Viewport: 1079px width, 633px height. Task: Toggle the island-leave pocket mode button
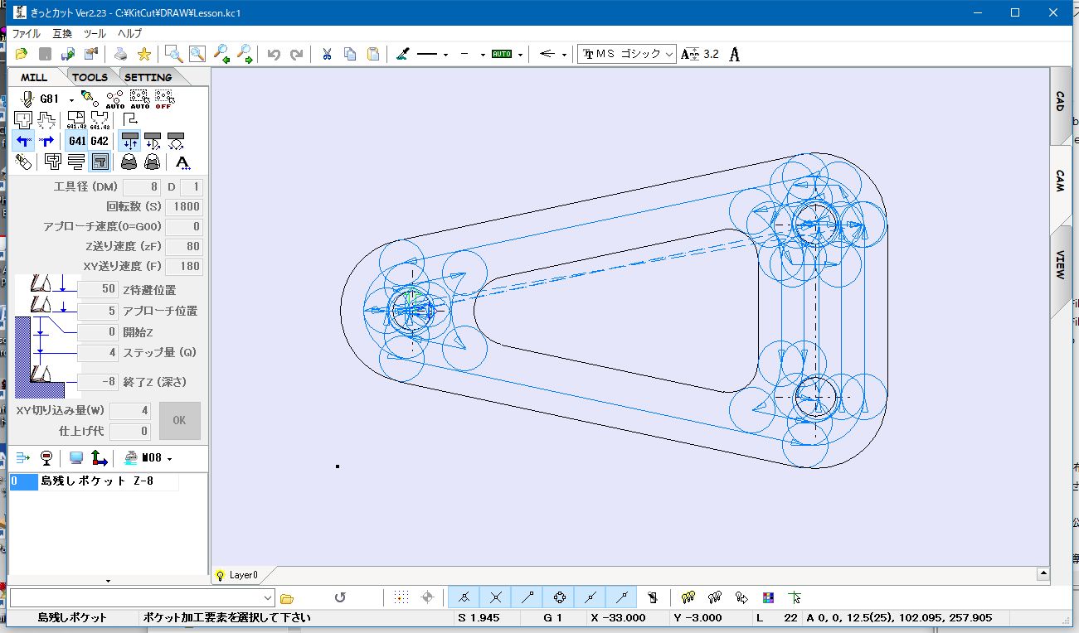coord(100,162)
